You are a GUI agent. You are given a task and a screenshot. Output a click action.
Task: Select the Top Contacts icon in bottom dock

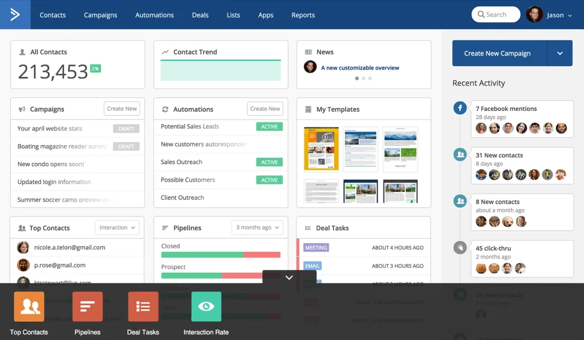coord(29,306)
